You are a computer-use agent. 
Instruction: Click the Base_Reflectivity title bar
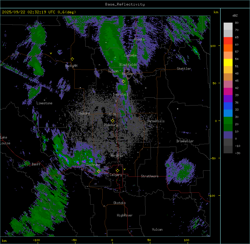125,4
